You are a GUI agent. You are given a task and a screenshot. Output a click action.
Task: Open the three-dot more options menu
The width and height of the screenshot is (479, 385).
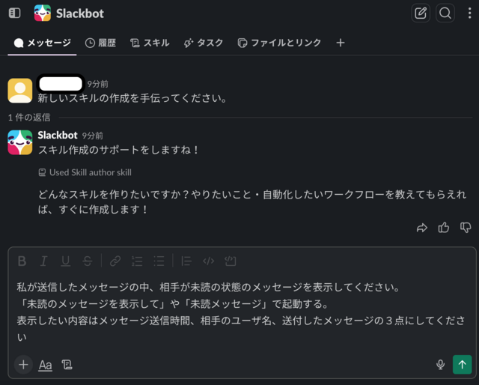coord(469,13)
